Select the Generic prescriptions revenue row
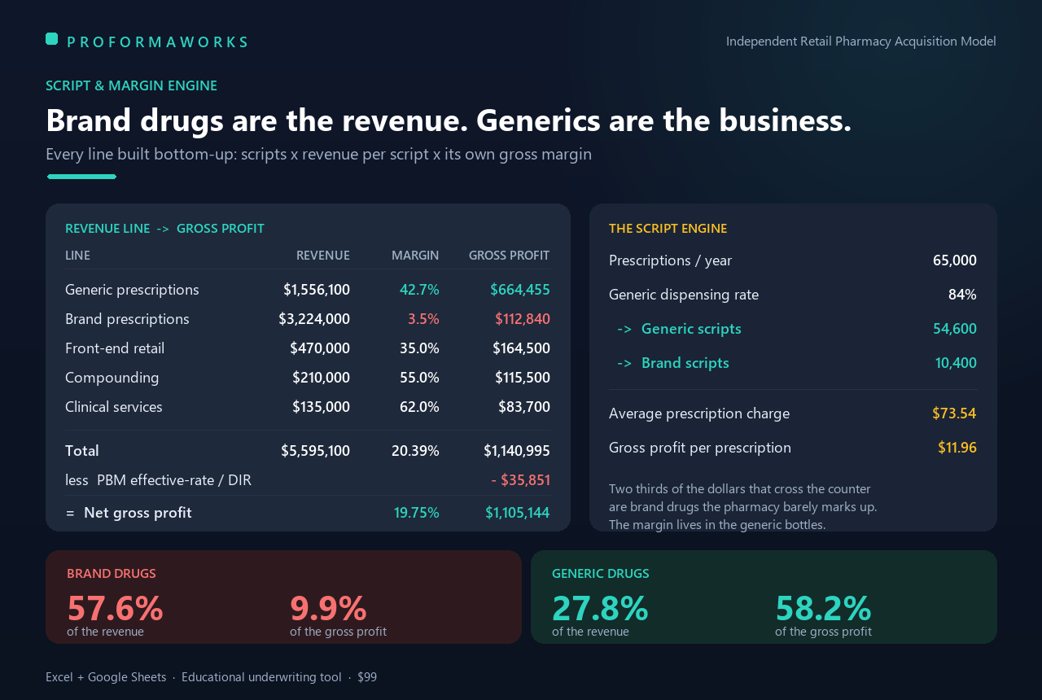The height and width of the screenshot is (700, 1042). (308, 290)
